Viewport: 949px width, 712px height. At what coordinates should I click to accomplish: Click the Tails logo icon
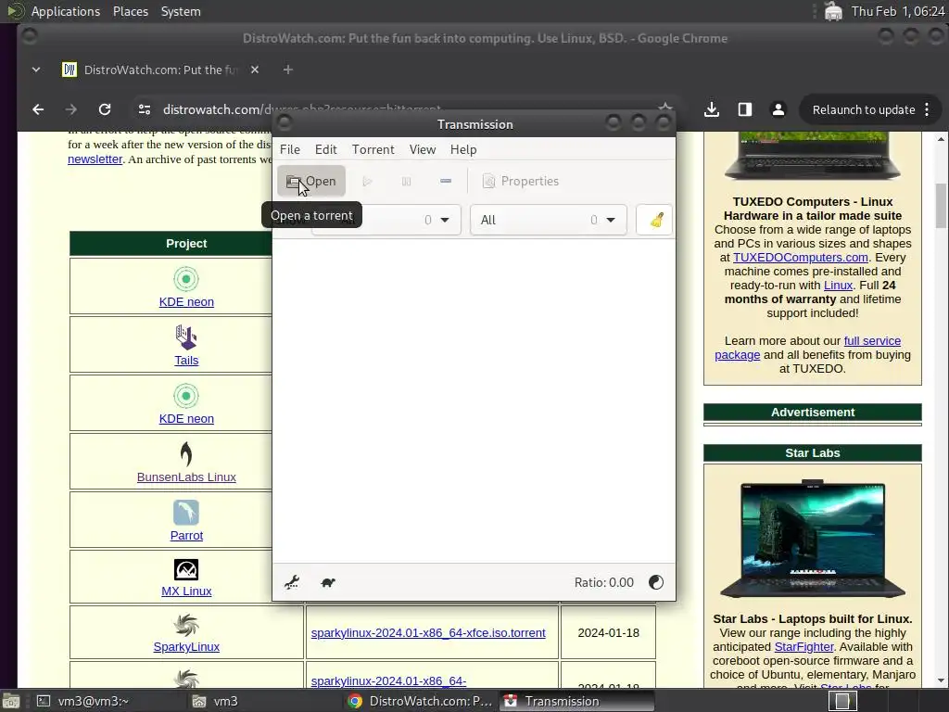point(186,337)
